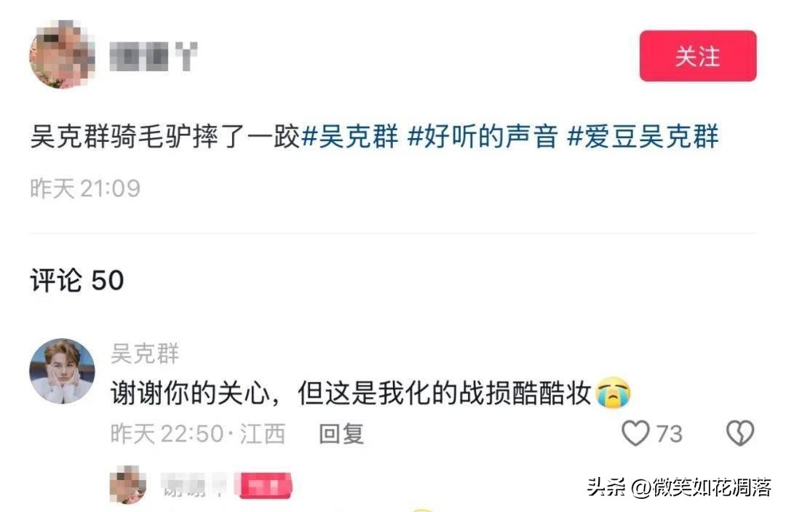This screenshot has width=786, height=512.
Task: Click the post caption 吴克群骑毛驴摔了一跤
Action: (165, 136)
